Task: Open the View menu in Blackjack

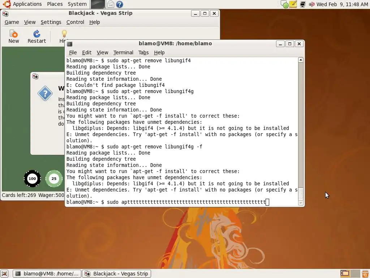Action: tap(30, 22)
